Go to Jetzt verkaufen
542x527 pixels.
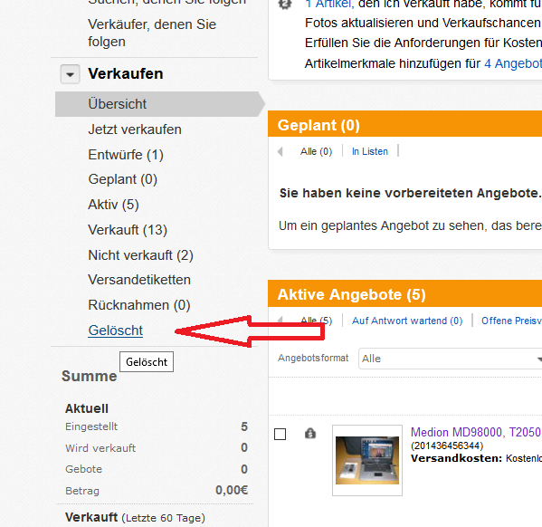coord(135,129)
